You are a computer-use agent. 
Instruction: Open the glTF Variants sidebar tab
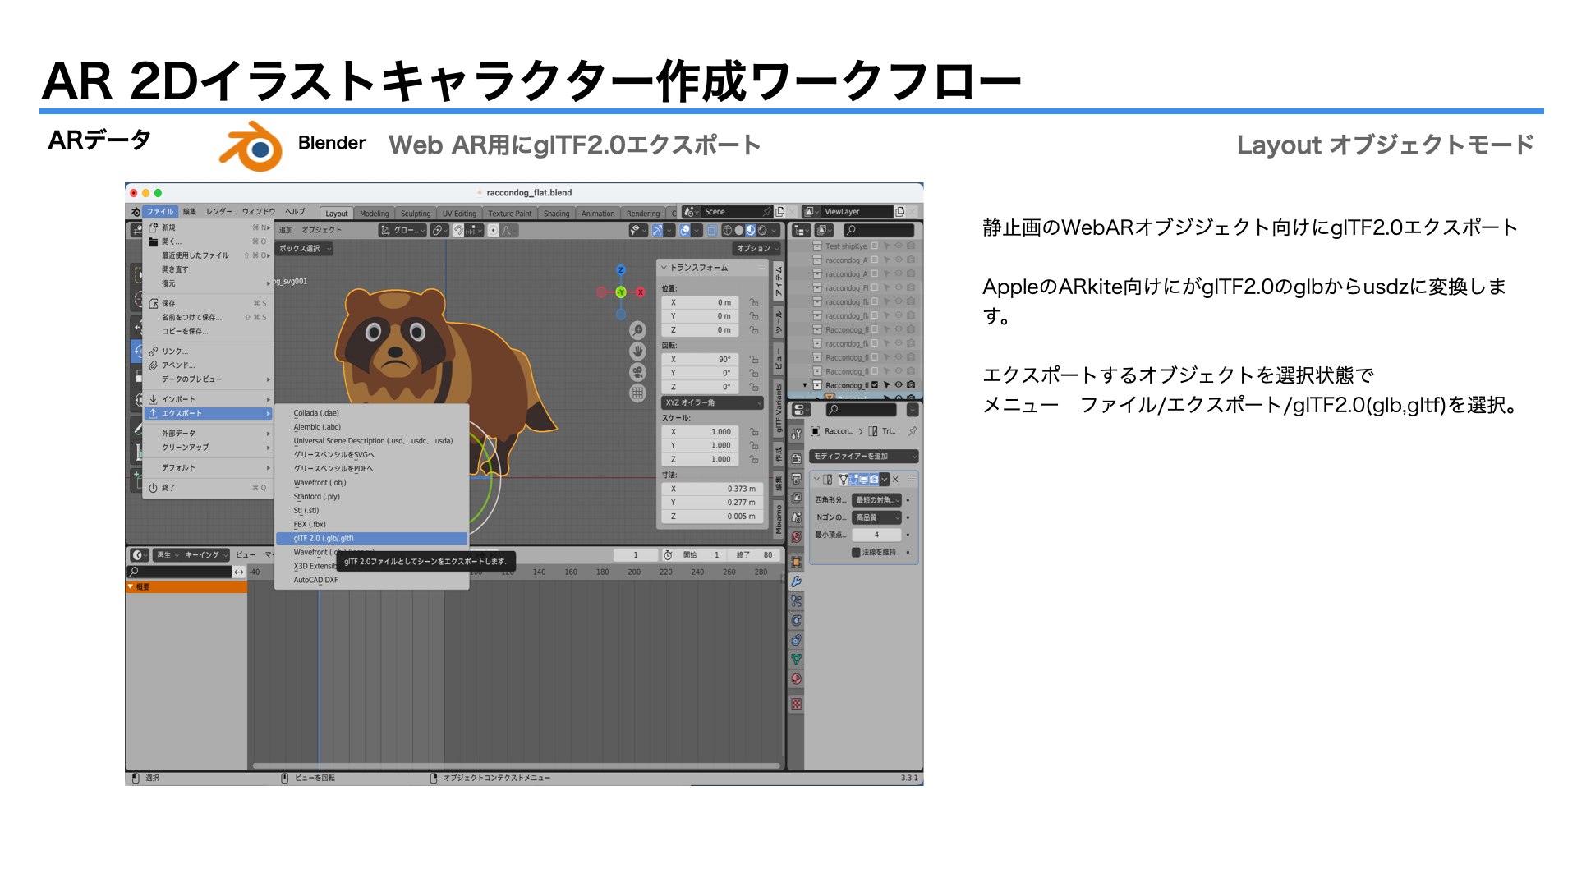pos(779,409)
